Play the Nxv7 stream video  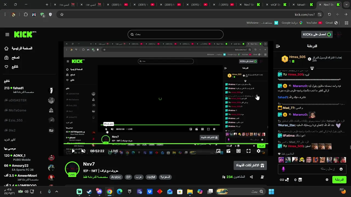click(73, 151)
